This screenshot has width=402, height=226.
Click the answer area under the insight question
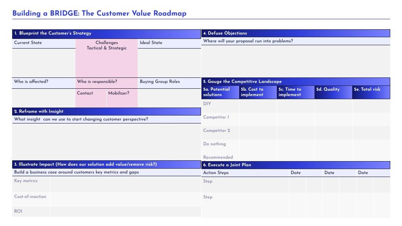(x=106, y=142)
